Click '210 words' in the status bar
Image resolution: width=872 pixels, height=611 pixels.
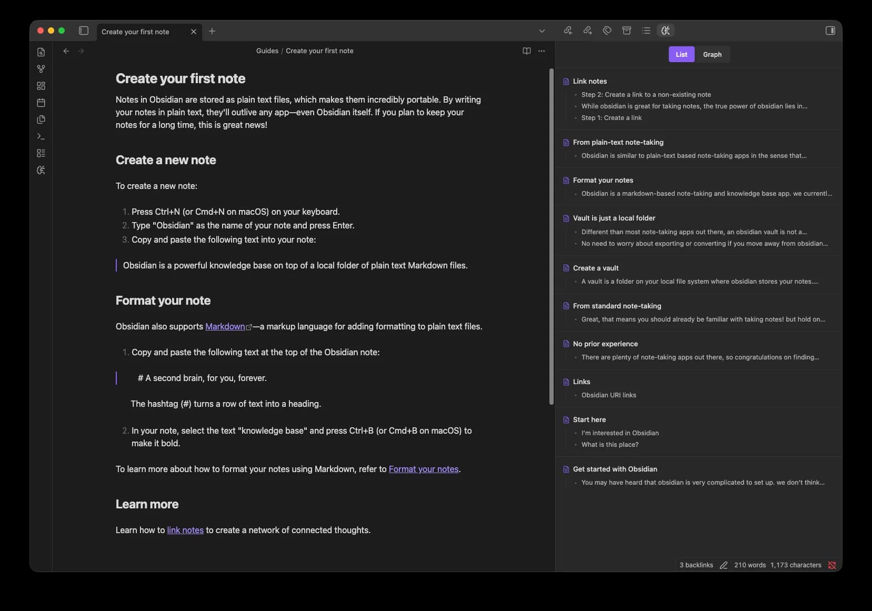click(750, 565)
